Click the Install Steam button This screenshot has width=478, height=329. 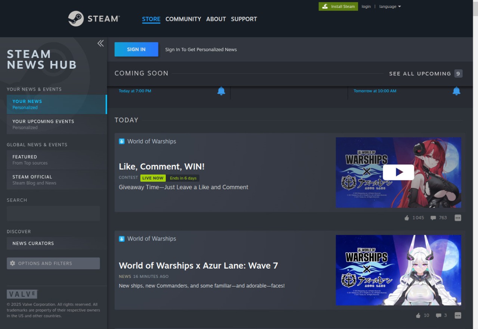338,6
